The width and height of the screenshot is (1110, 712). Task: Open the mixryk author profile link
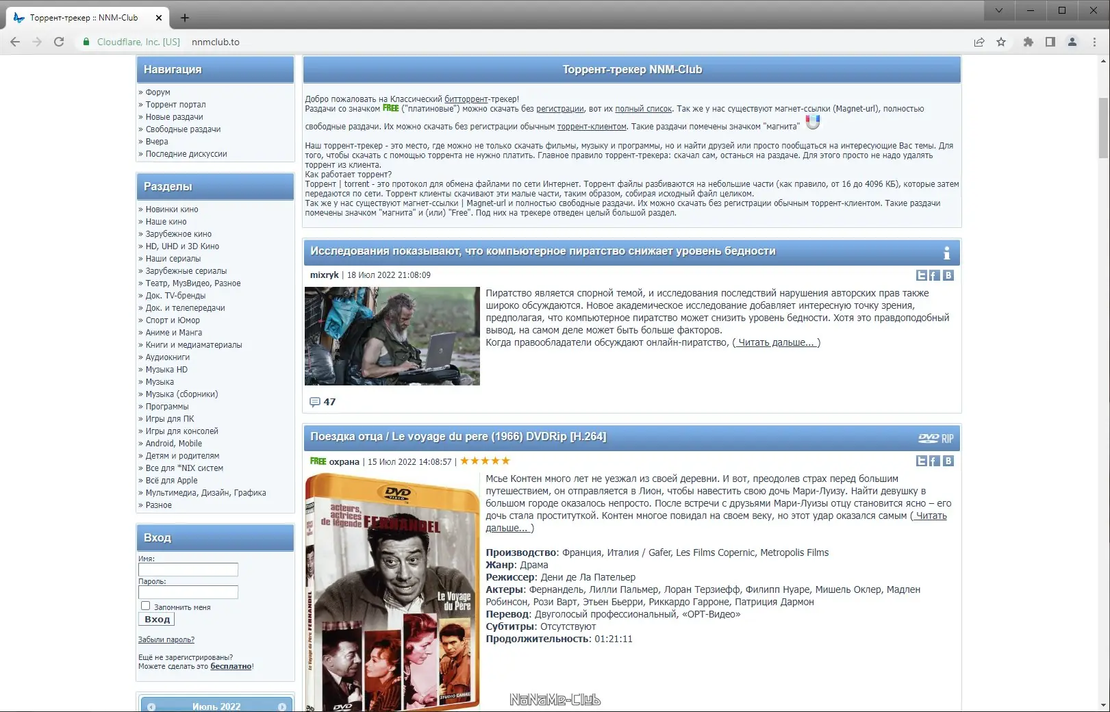point(325,275)
